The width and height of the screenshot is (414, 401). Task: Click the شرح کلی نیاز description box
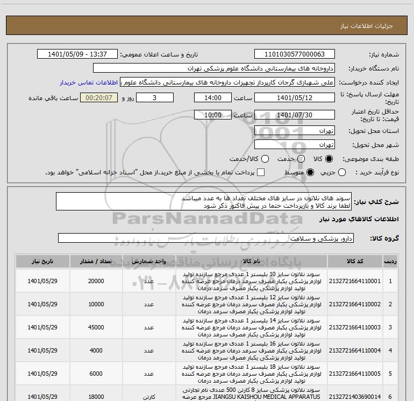coord(204,202)
